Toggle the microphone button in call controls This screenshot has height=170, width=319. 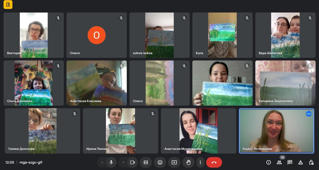[111, 162]
